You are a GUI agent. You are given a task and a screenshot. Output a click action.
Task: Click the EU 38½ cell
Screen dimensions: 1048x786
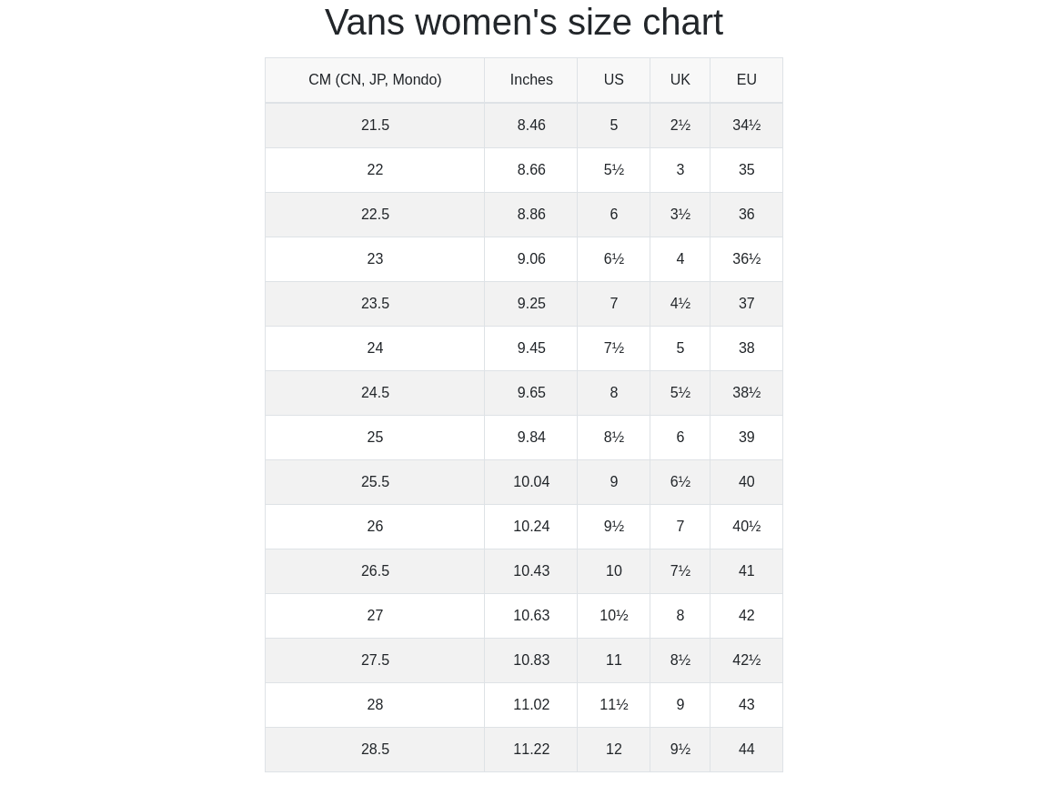coord(746,393)
